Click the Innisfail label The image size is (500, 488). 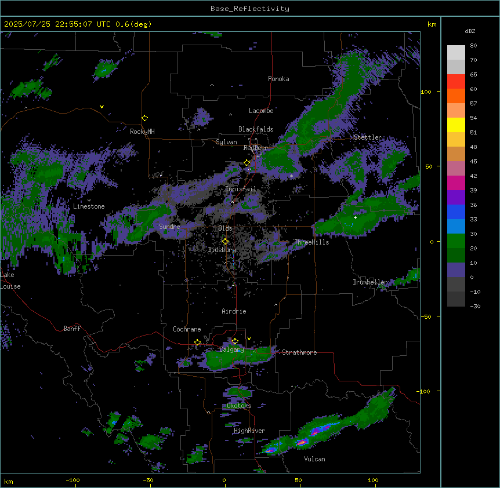(241, 189)
